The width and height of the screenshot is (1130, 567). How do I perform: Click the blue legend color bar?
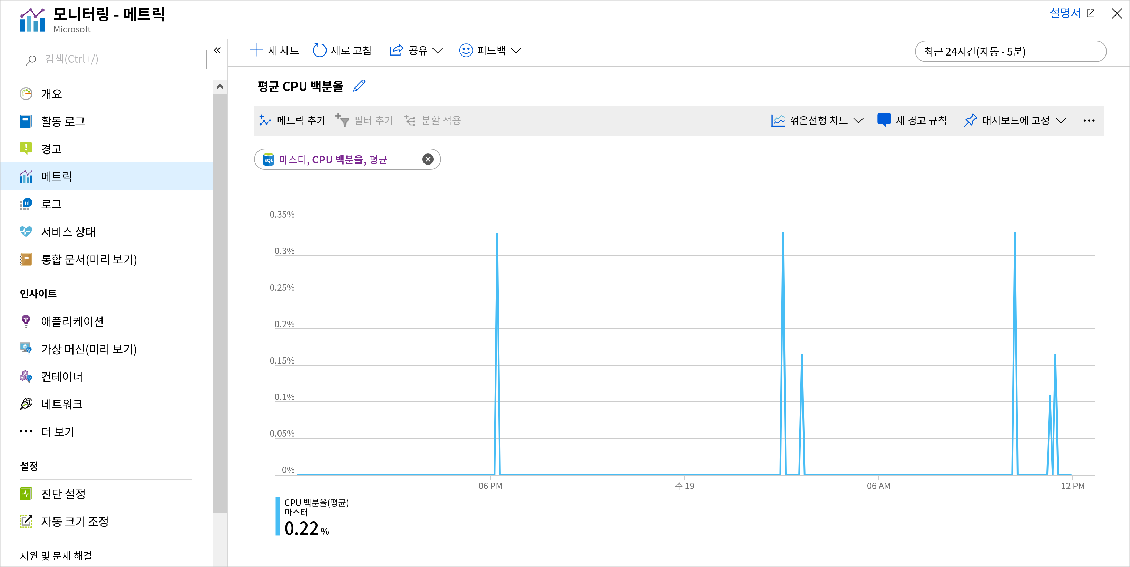point(278,516)
